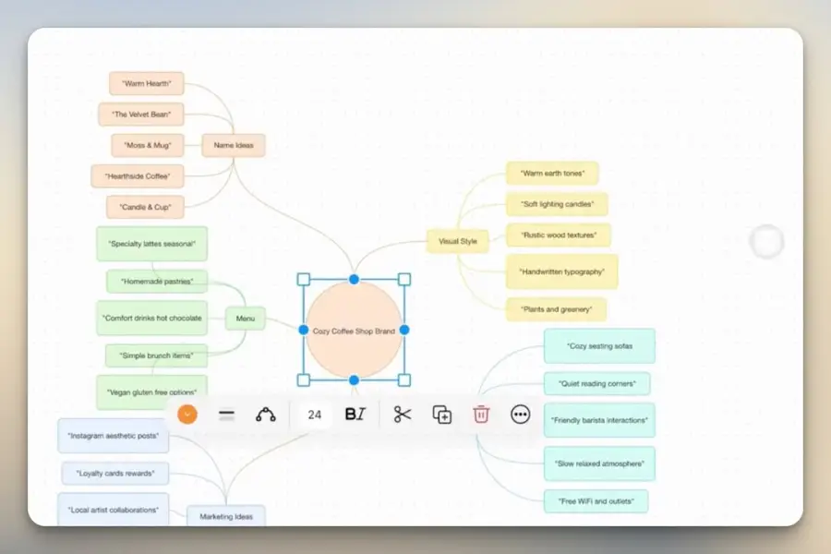Image resolution: width=831 pixels, height=554 pixels.
Task: Click the left blue connection point
Action: coord(304,330)
